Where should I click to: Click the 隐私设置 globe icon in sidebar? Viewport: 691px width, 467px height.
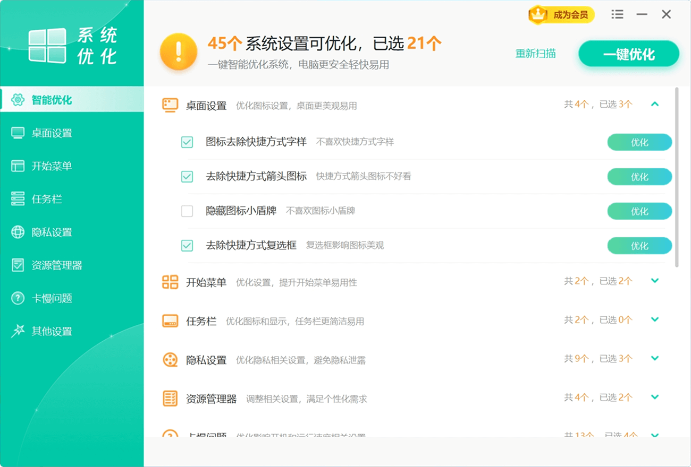pyautogui.click(x=18, y=232)
